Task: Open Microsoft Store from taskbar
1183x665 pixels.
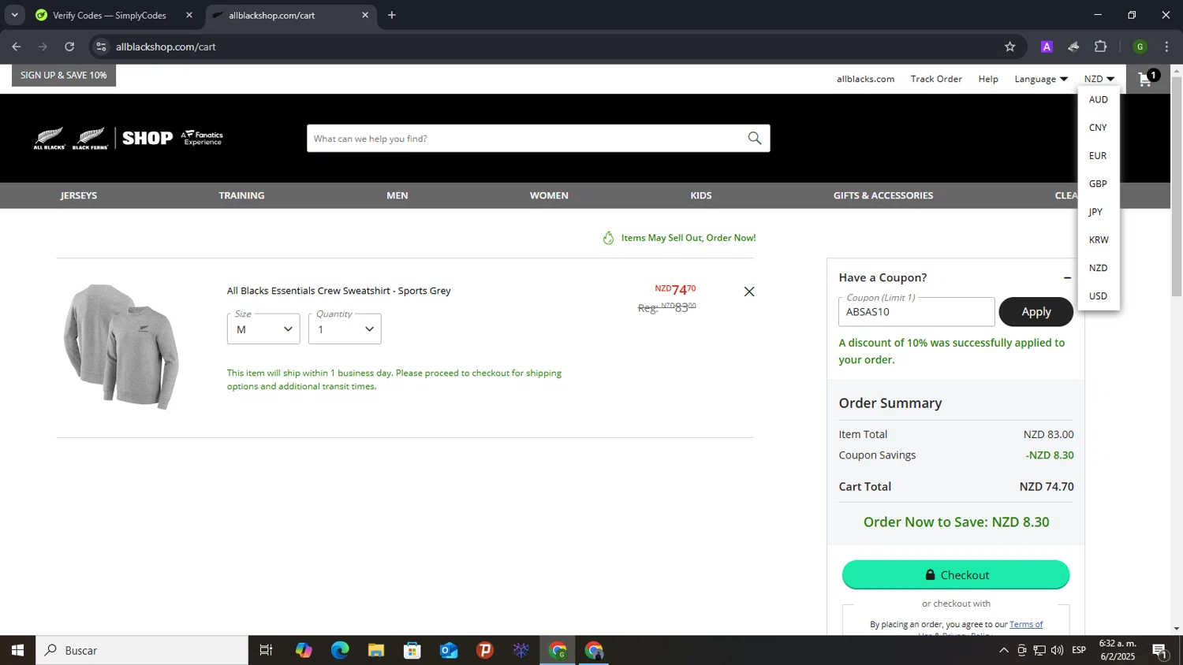Action: pyautogui.click(x=412, y=650)
